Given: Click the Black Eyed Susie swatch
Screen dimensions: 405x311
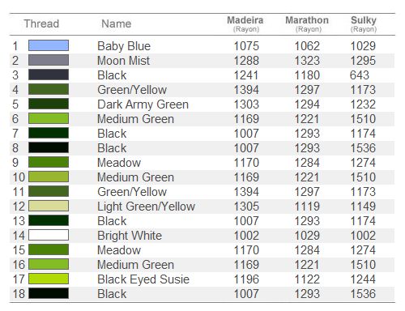Looking at the screenshot, I should pos(49,279).
